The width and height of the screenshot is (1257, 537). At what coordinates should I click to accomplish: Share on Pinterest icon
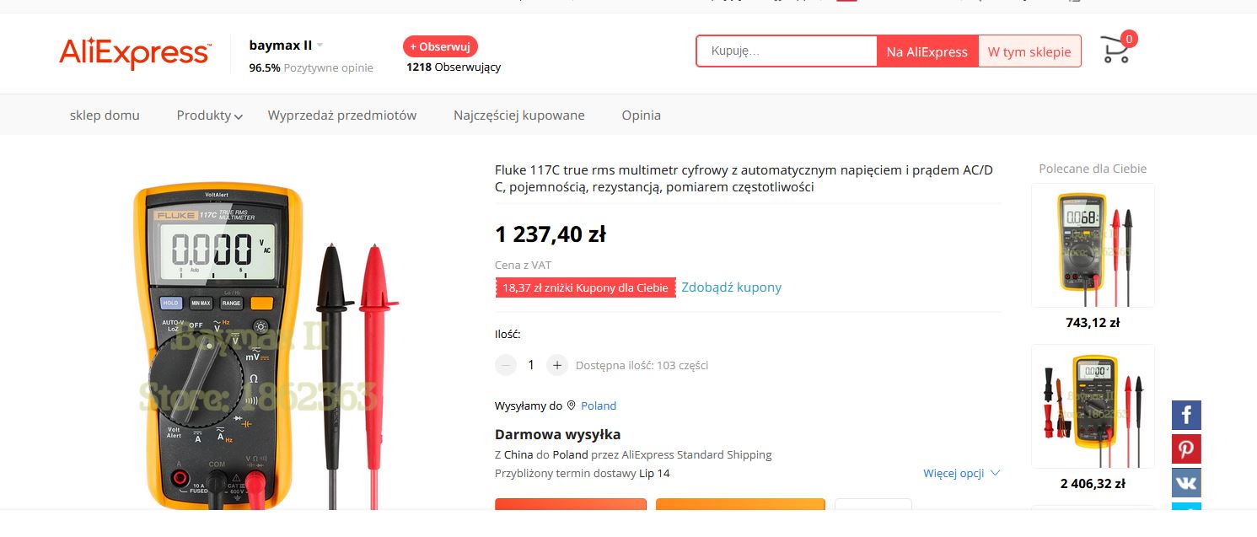[1186, 448]
